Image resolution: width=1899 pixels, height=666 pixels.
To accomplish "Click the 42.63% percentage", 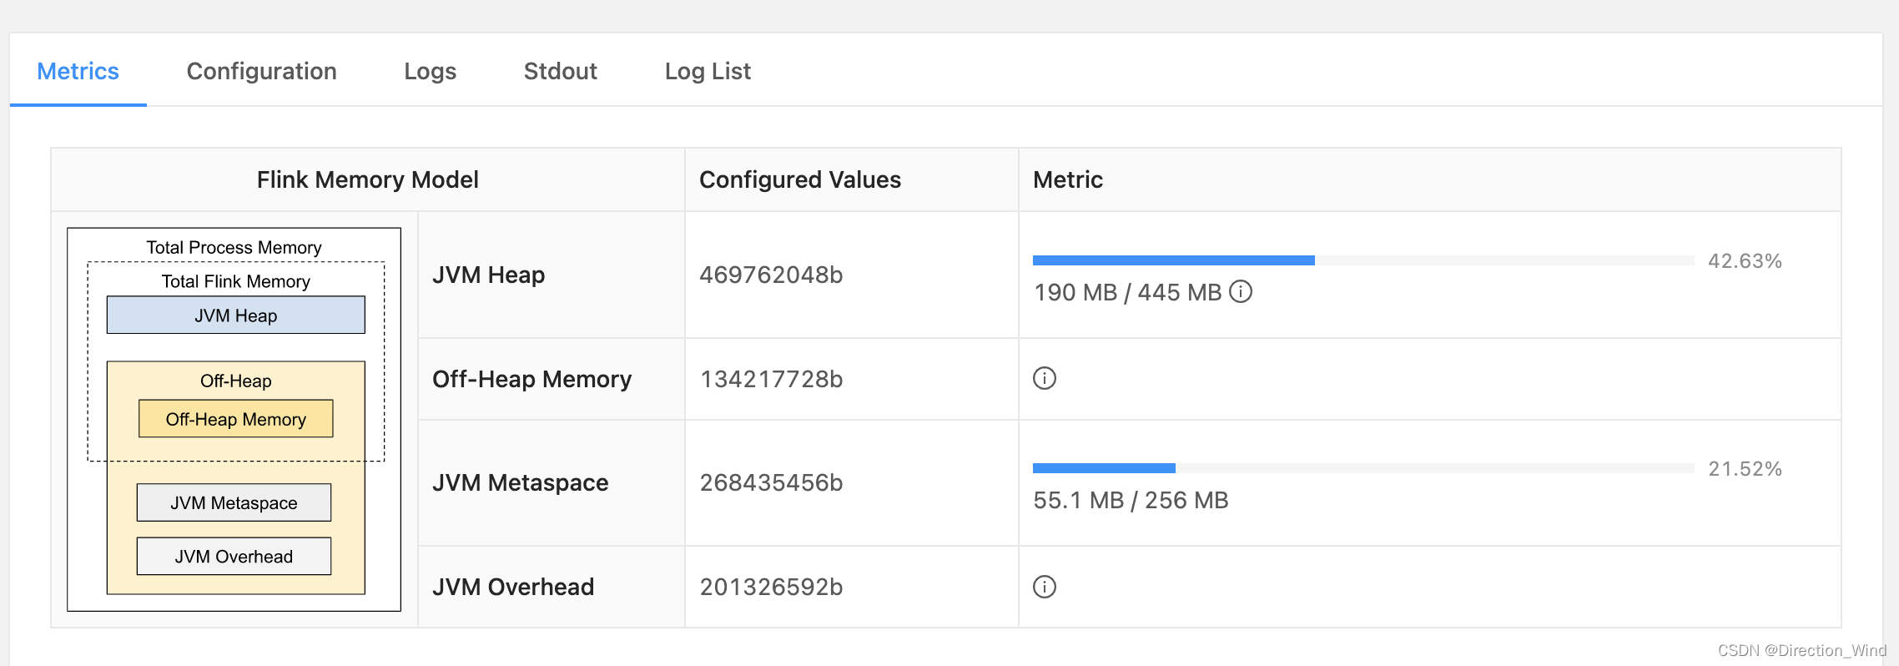I will point(1745,260).
